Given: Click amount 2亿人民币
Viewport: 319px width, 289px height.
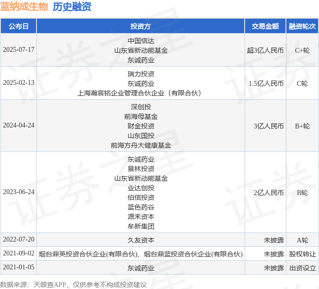Looking at the screenshot, I should tap(269, 193).
